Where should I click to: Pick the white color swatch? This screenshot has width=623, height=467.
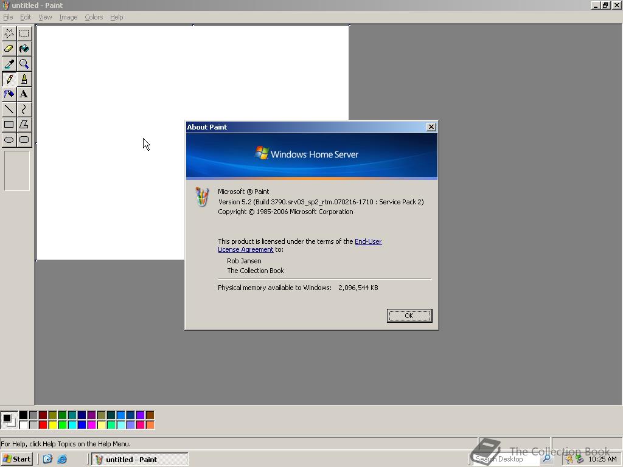(x=24, y=425)
